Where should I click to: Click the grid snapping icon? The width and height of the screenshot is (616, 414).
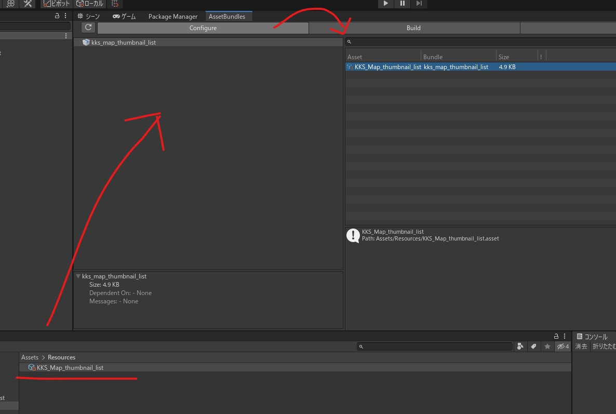(115, 4)
